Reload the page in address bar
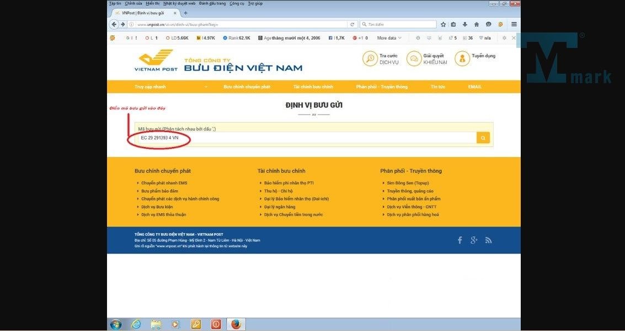625x331 pixels. point(352,24)
